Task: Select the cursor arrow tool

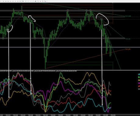Action: tap(23, 1)
